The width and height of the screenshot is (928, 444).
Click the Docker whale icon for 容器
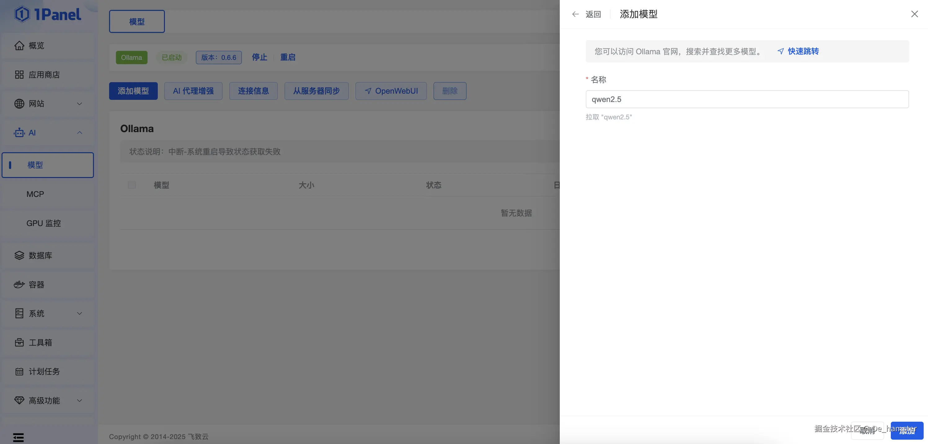[x=19, y=285]
